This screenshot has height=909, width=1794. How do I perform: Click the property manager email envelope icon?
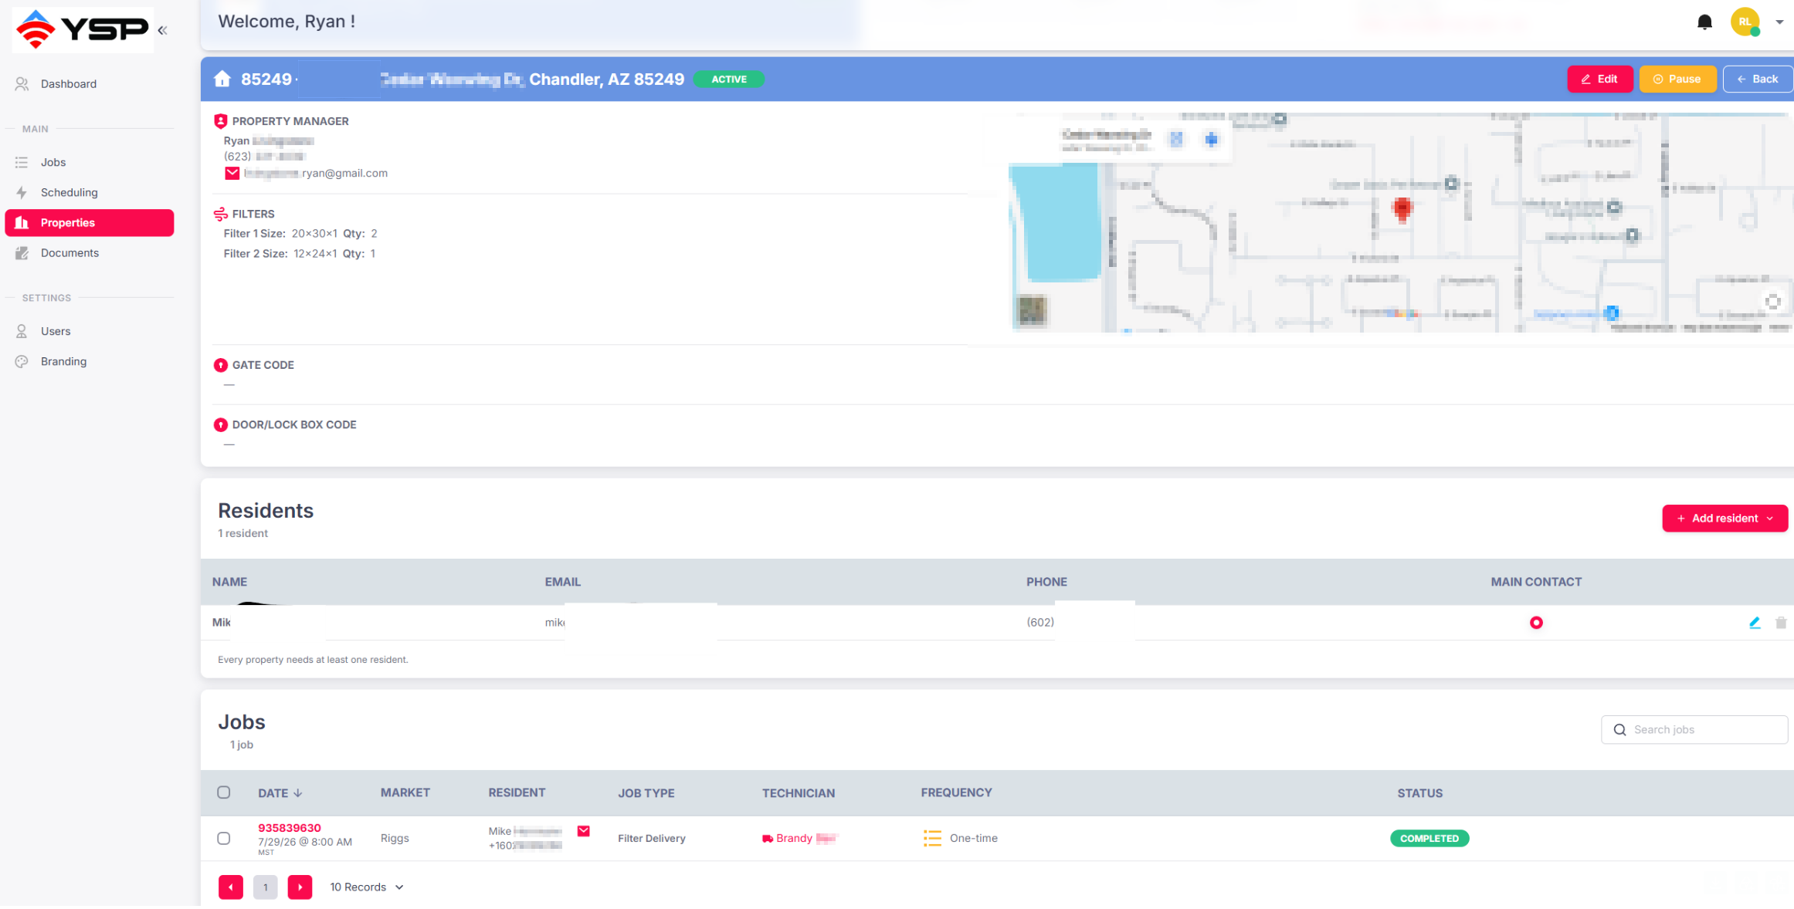click(232, 173)
